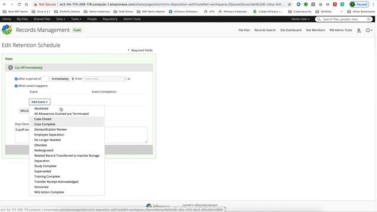Click the Cut Off Immediately step header
This screenshot has width=377, height=212.
click(79, 68)
